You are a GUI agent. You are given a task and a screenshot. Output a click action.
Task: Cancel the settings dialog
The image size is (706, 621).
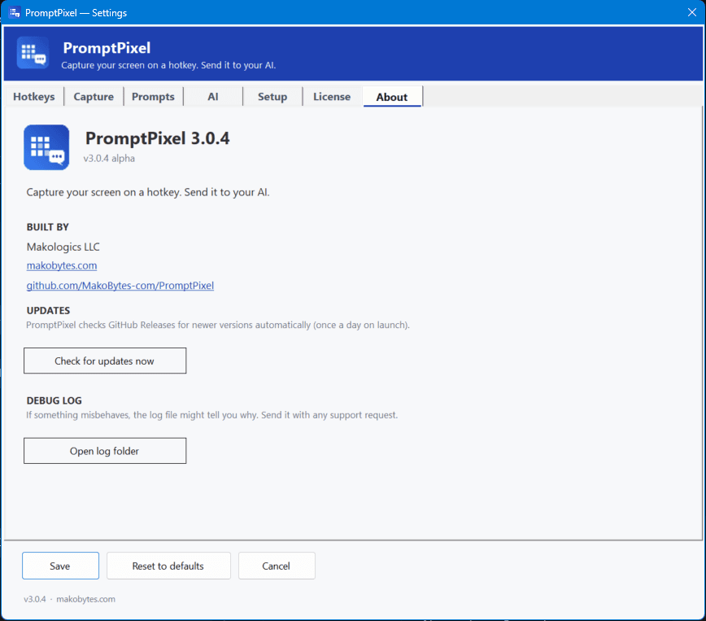point(277,566)
